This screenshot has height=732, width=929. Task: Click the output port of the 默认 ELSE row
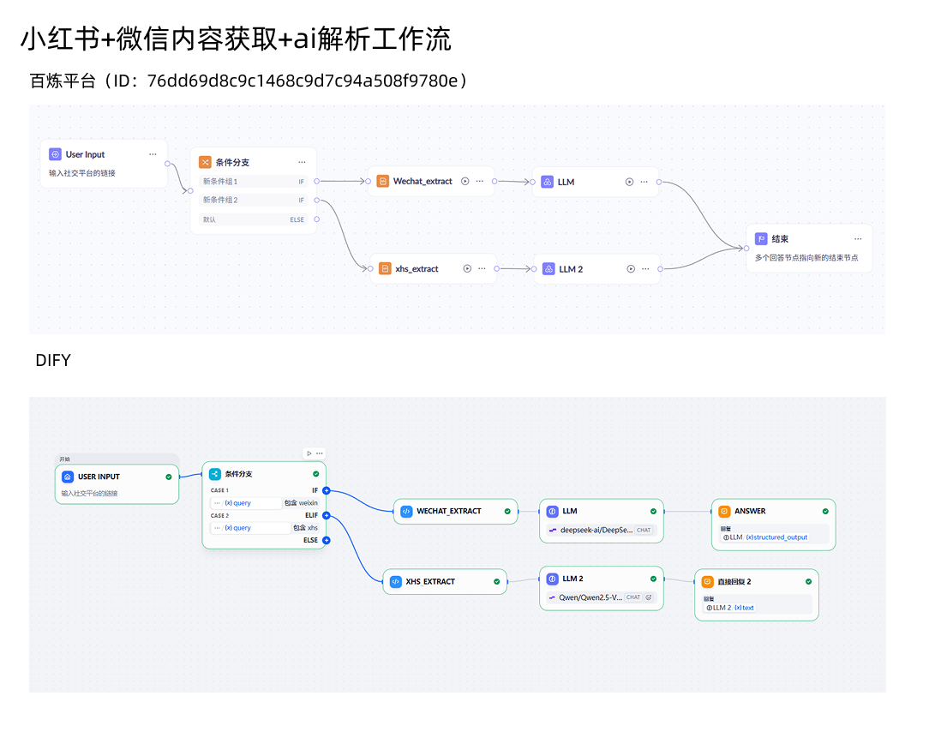click(x=317, y=219)
